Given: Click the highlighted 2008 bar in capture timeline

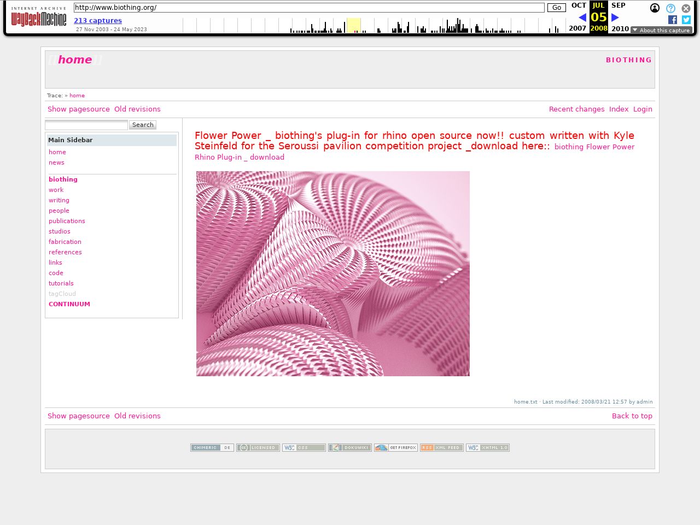Looking at the screenshot, I should coord(354,26).
